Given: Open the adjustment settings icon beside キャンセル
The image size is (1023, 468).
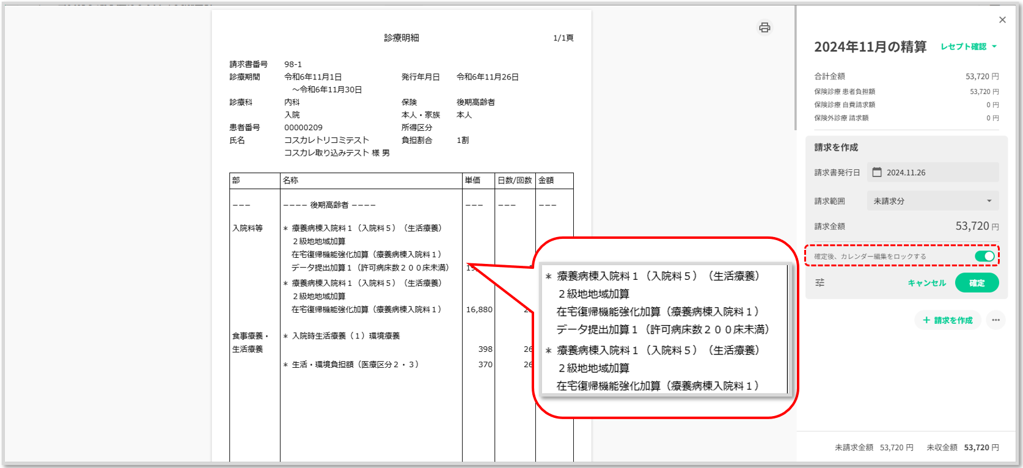Looking at the screenshot, I should click(820, 283).
